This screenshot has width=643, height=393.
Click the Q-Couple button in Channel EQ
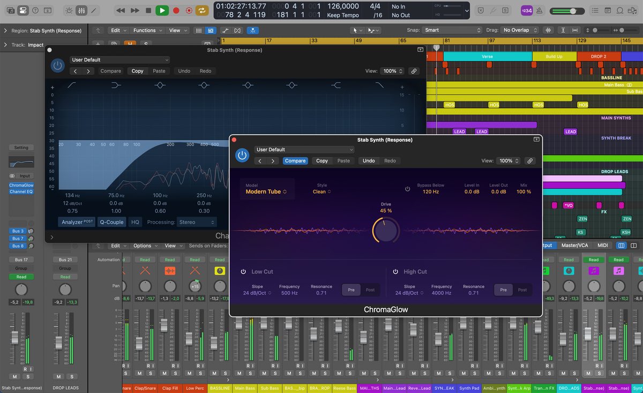[x=111, y=222]
